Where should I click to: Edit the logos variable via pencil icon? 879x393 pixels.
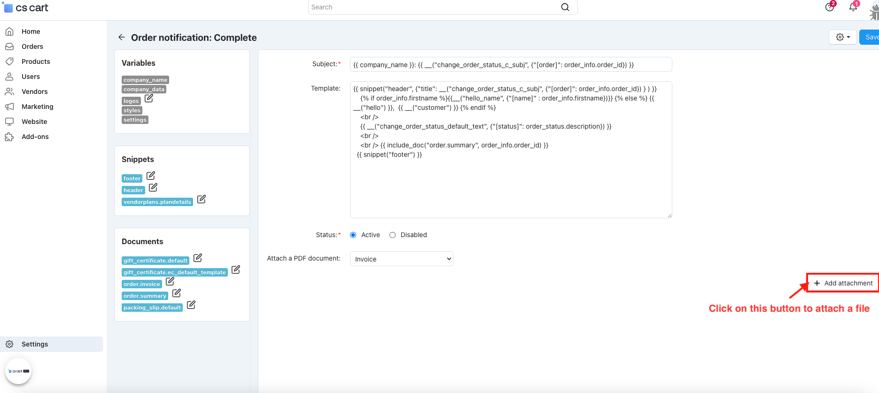pyautogui.click(x=149, y=98)
